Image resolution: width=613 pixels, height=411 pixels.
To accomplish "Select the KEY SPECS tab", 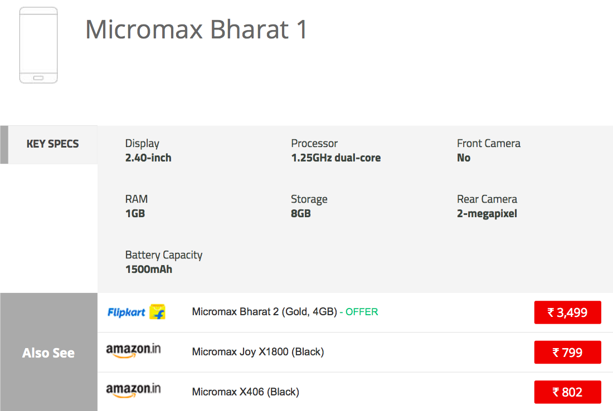I will [52, 144].
